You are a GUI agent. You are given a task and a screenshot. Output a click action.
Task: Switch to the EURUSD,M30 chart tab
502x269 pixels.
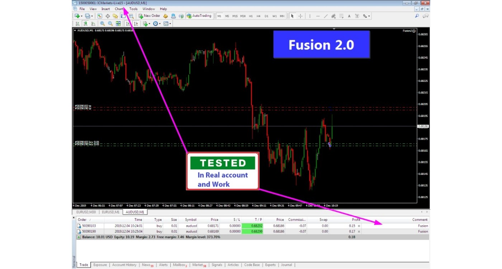86,212
